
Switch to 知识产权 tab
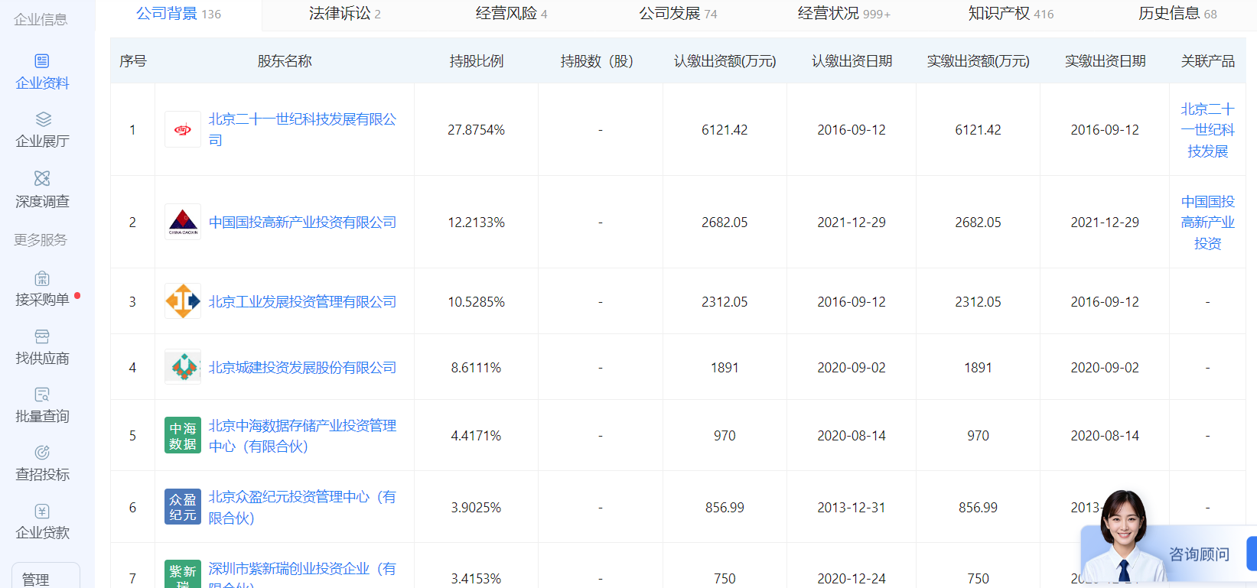(1011, 13)
